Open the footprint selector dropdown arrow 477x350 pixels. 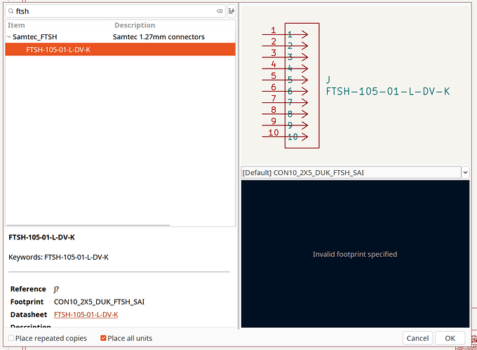[466, 172]
